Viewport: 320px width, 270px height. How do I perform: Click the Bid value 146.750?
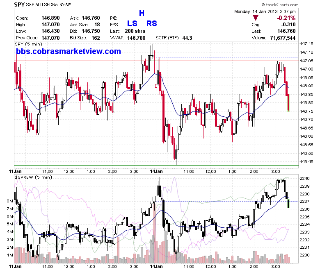(91, 31)
